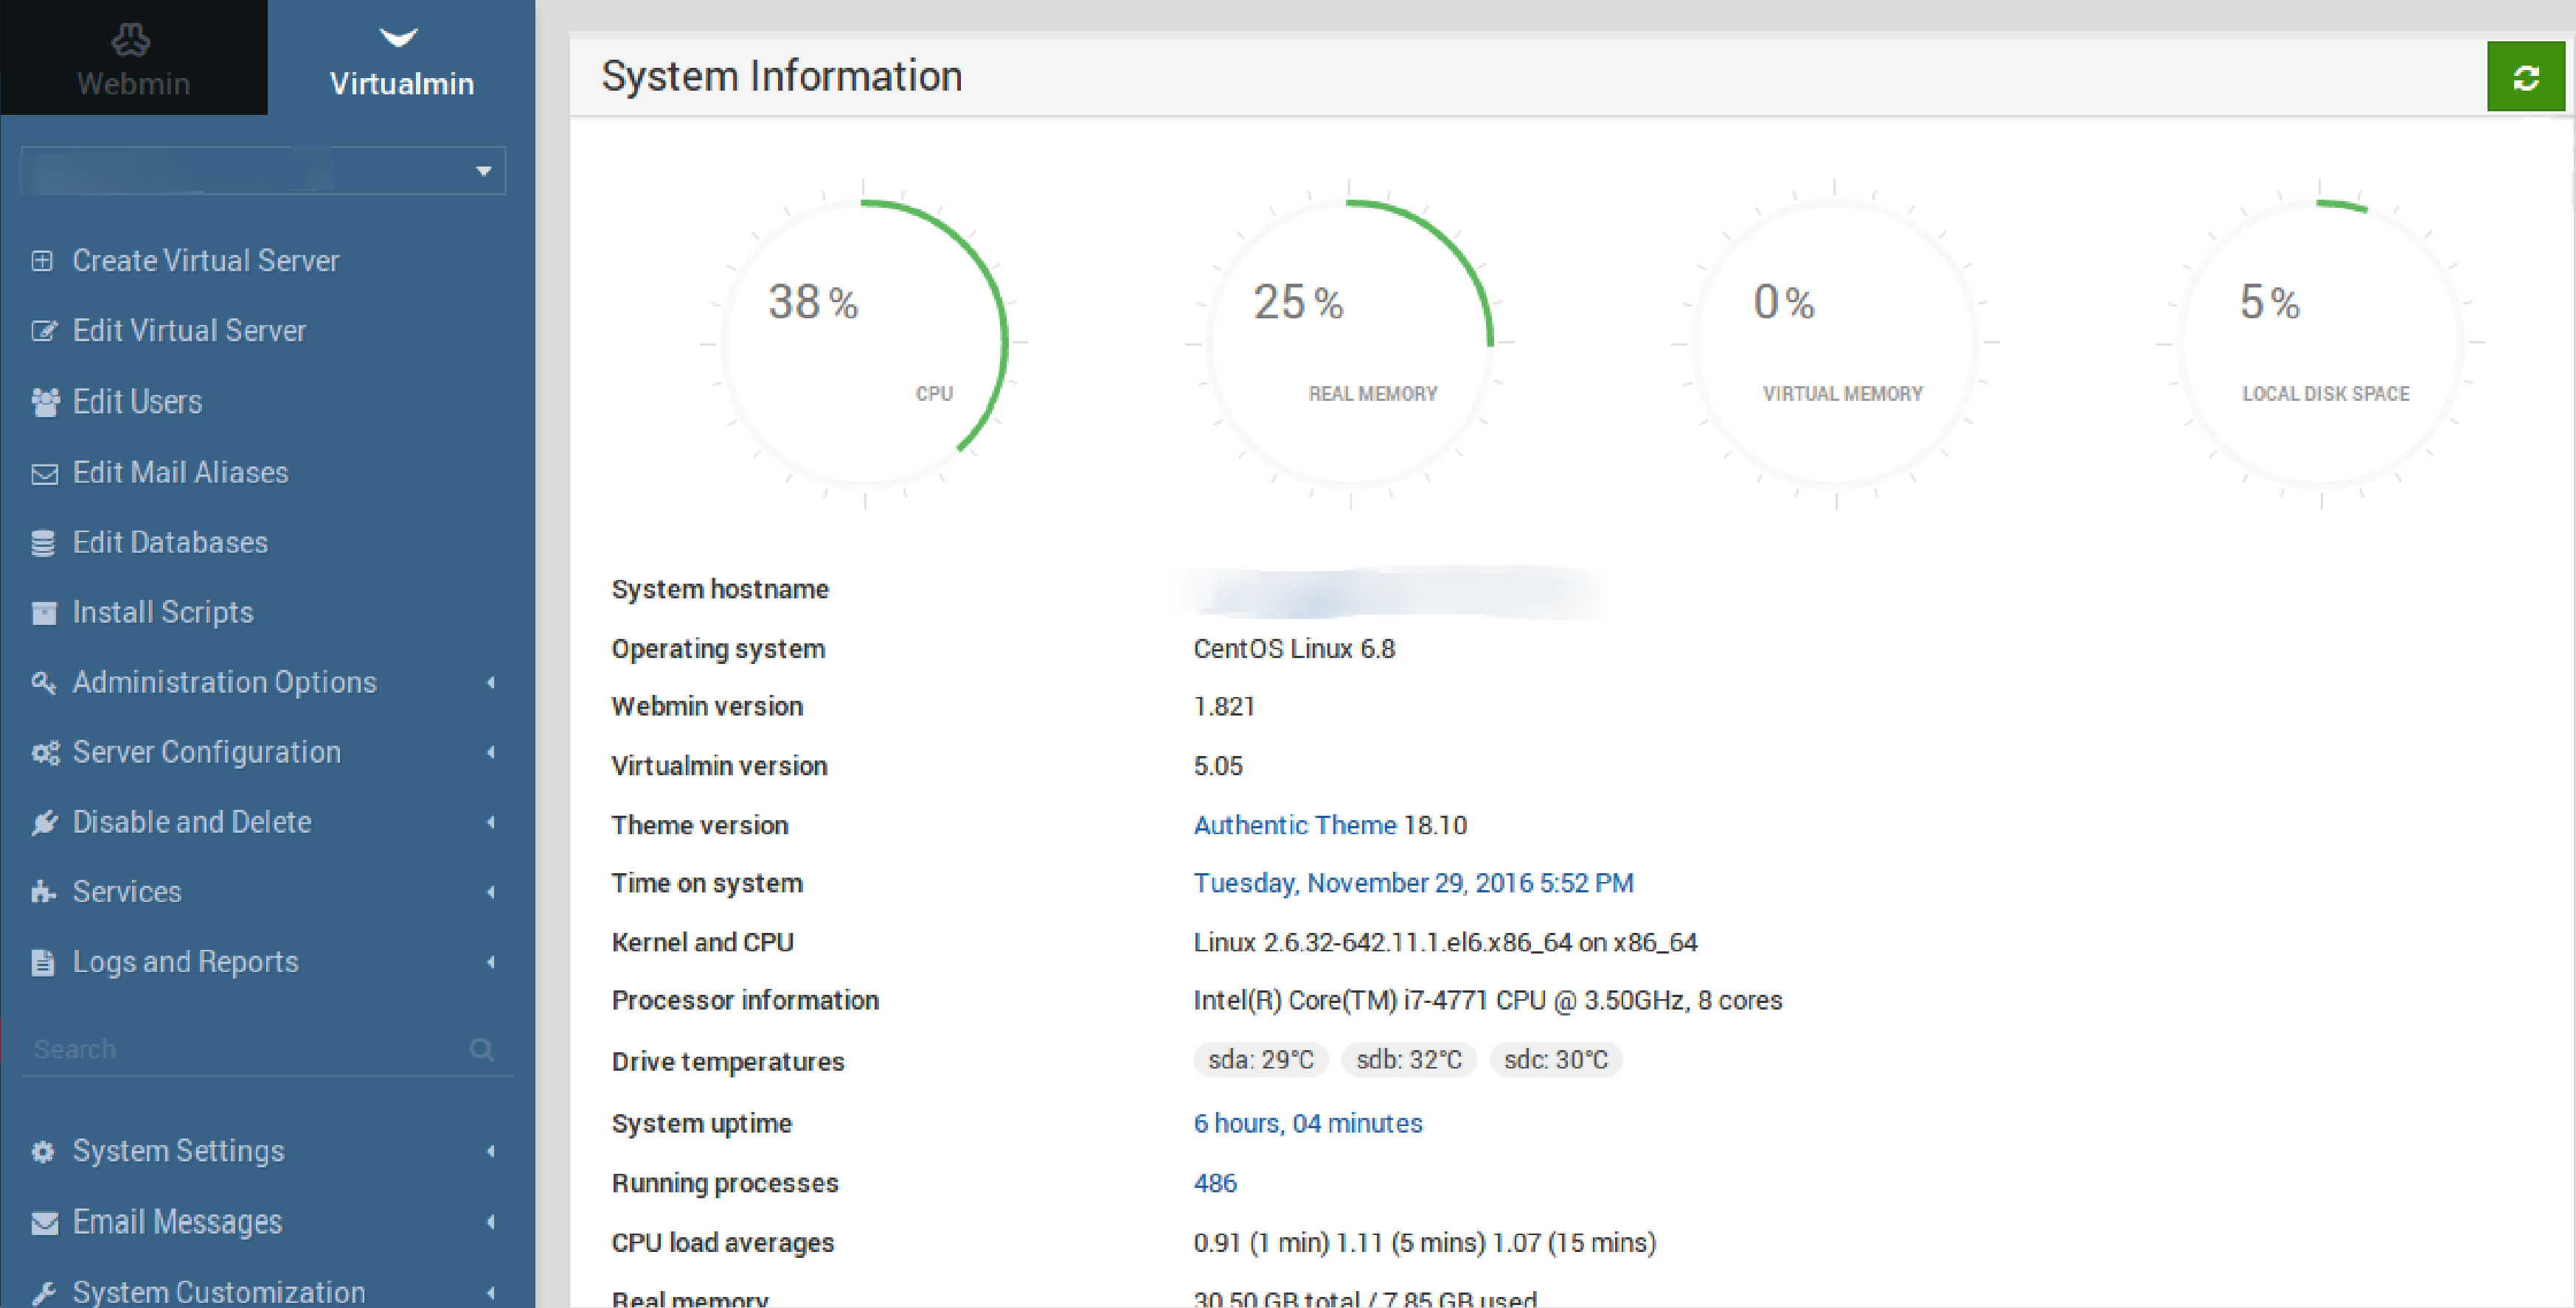Expand Server Configuration via its arrow
The width and height of the screenshot is (2576, 1308).
click(491, 752)
